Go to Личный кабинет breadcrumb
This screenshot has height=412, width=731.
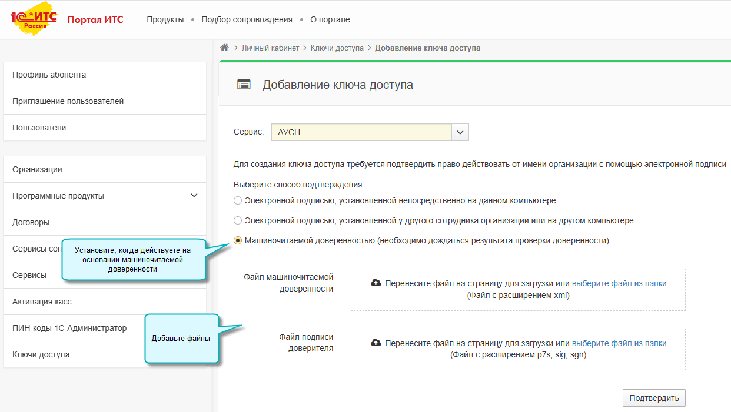(x=270, y=48)
